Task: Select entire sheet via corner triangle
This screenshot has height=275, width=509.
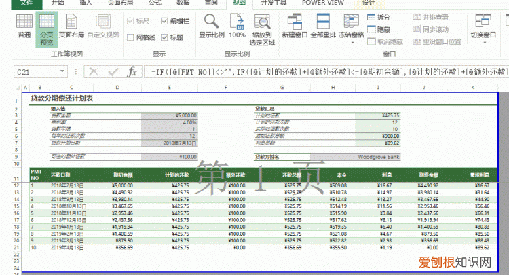Action: pos(16,88)
